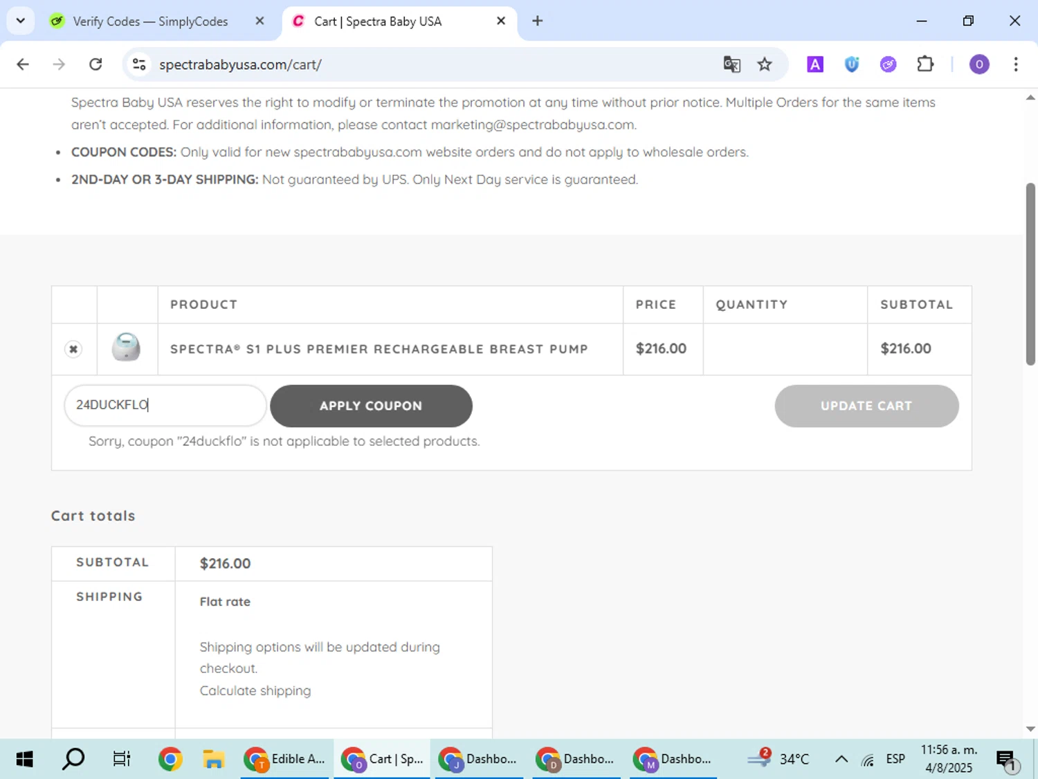Switch to Edible A... Chrome window

click(x=284, y=759)
